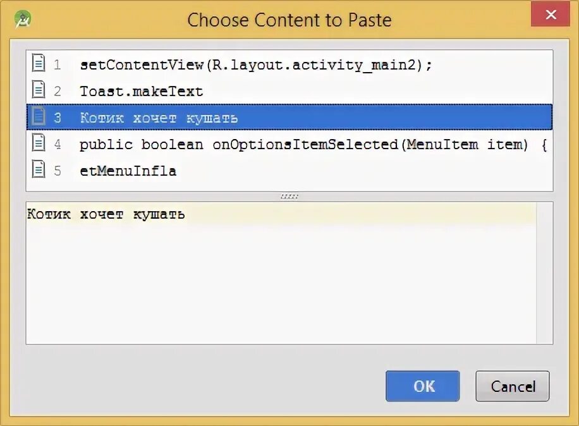579x426 pixels.
Task: Click inside the preview text area
Action: pos(278,278)
